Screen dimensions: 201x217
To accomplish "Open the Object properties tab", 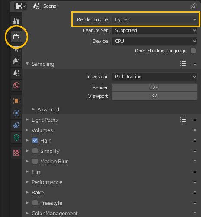I will click(x=16, y=101).
